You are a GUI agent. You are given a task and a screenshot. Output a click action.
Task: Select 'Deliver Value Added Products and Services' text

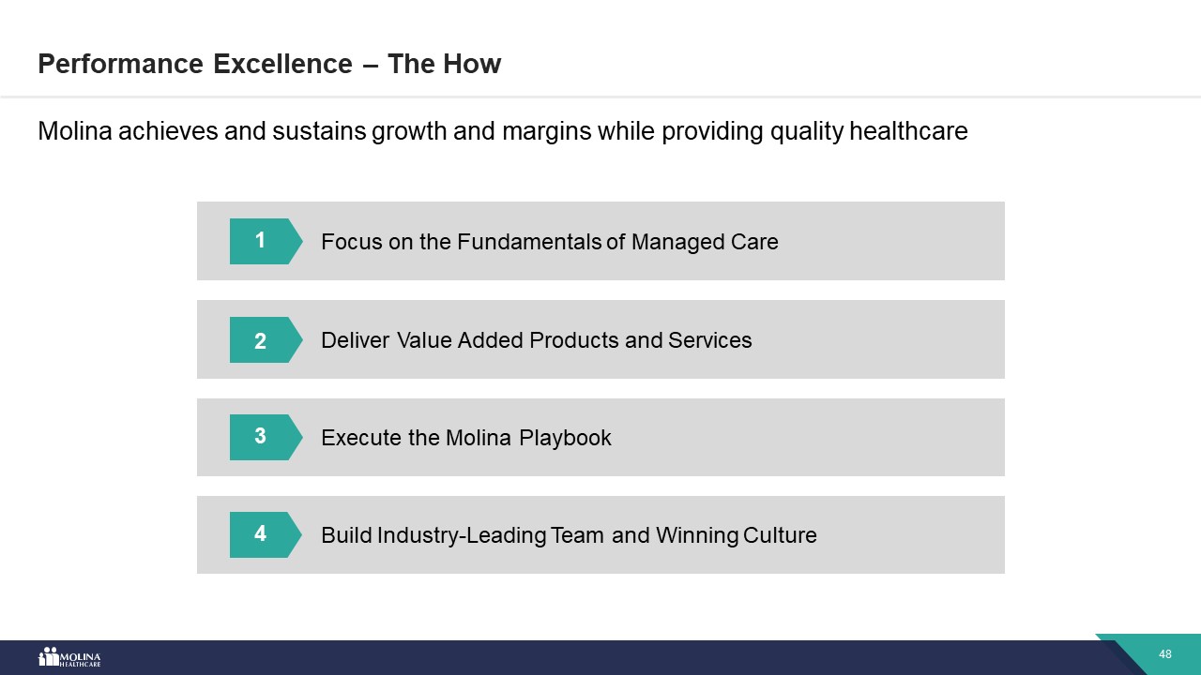[536, 339]
